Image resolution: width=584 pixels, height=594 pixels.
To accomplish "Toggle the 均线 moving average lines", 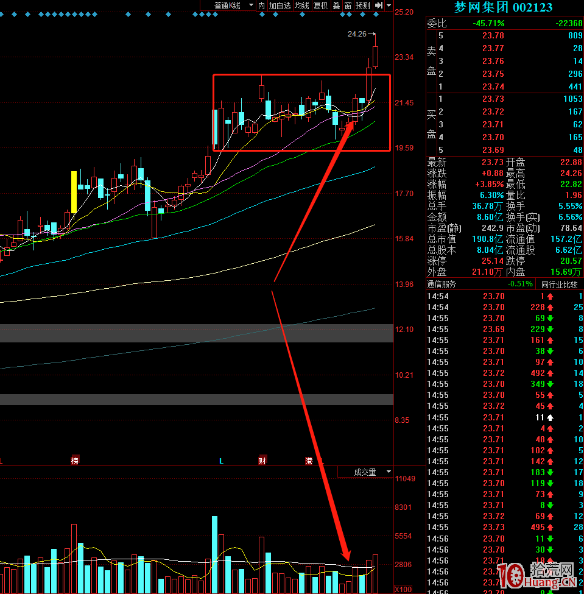I will 302,5.
